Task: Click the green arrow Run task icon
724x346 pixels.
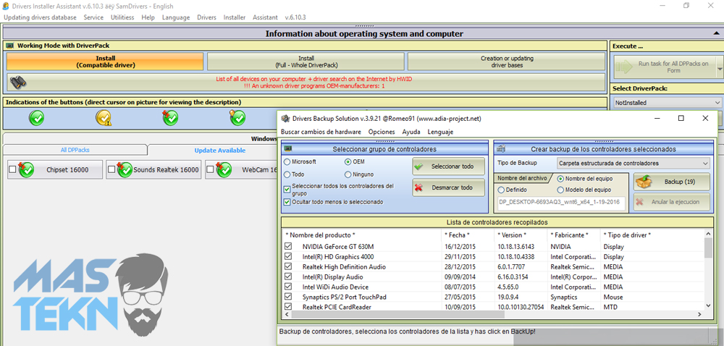Action: click(x=624, y=67)
